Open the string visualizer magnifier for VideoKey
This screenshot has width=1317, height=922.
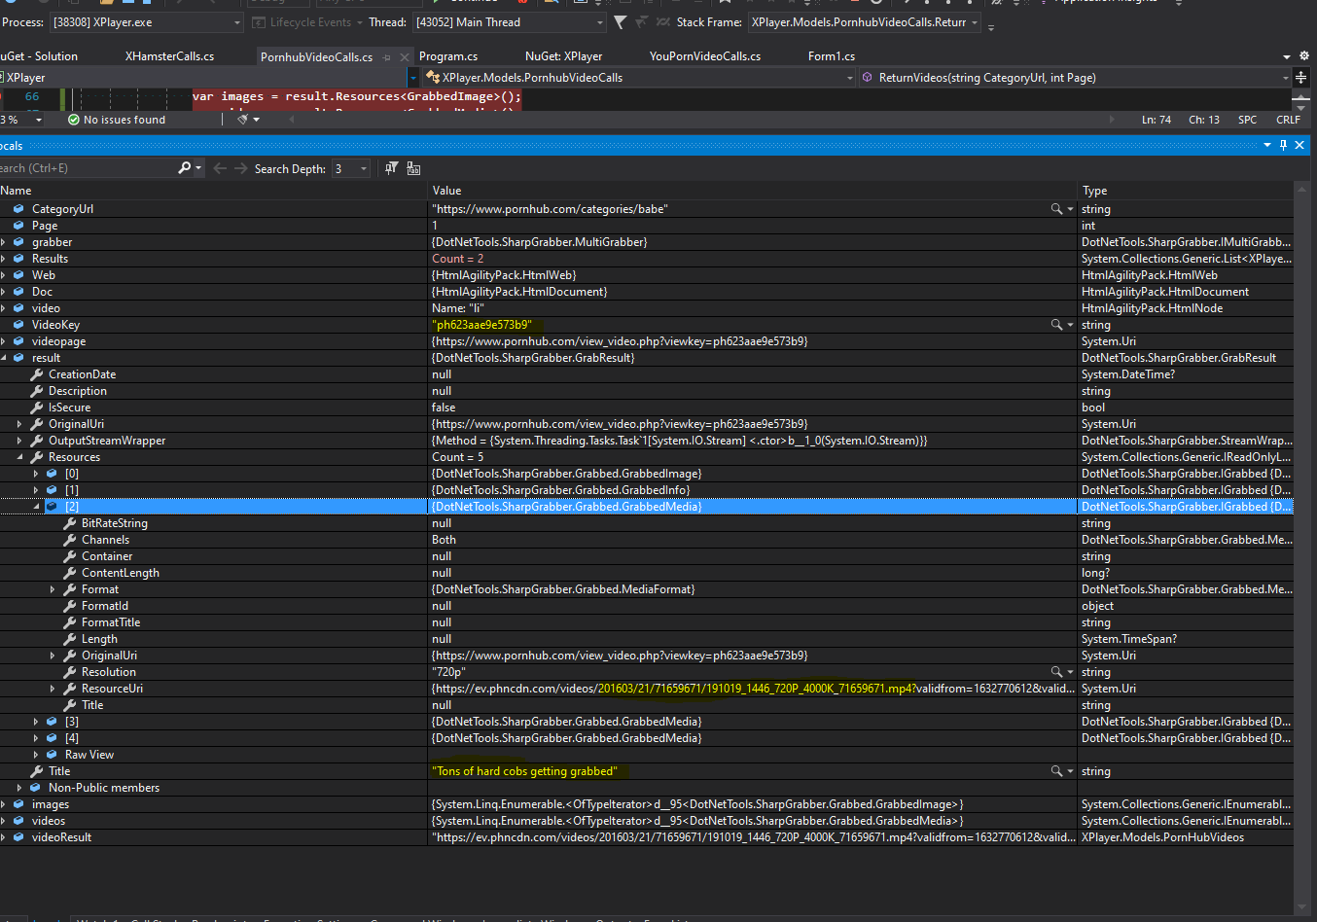point(1056,324)
